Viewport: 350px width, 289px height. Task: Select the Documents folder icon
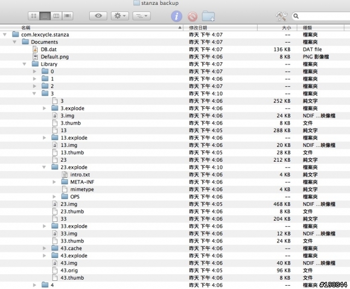click(x=25, y=42)
